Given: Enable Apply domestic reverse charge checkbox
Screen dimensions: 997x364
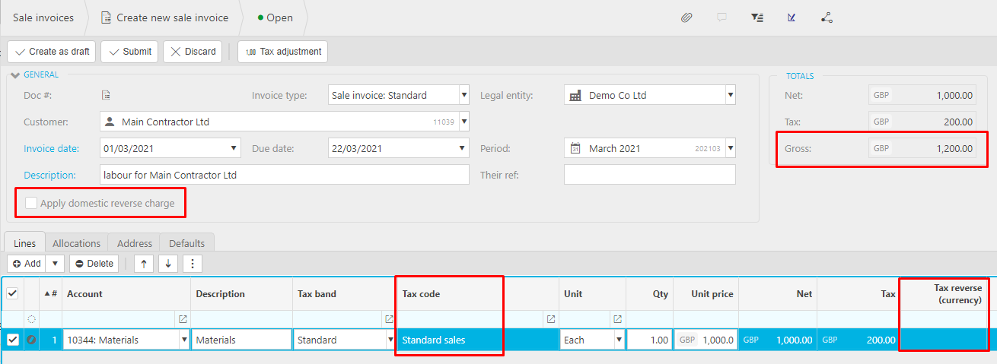Looking at the screenshot, I should click(31, 204).
